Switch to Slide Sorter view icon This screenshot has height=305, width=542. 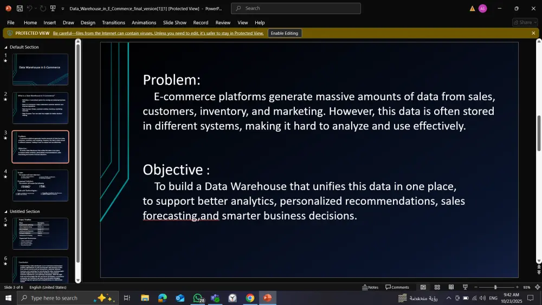click(437, 287)
